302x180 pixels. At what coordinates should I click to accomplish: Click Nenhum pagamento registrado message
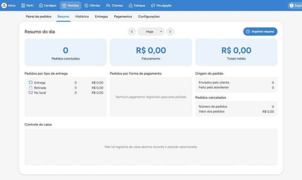151,97
